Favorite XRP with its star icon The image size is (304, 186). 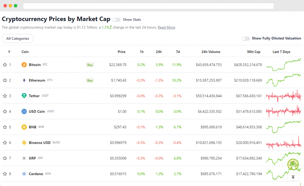5,158
